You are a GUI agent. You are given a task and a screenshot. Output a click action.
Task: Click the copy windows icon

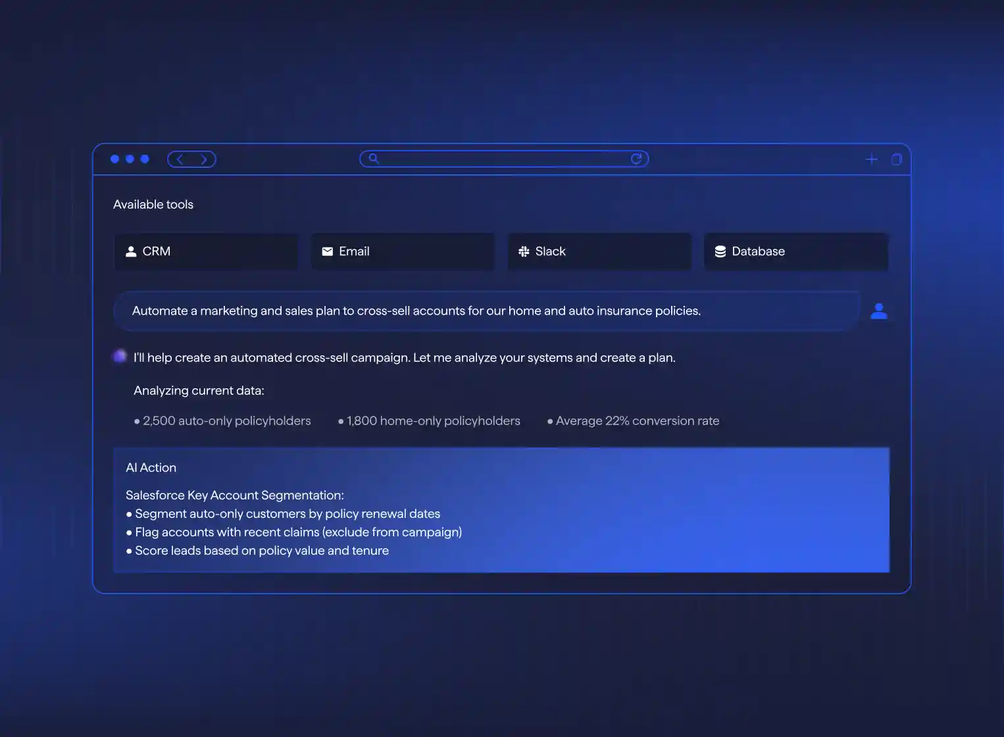coord(896,159)
